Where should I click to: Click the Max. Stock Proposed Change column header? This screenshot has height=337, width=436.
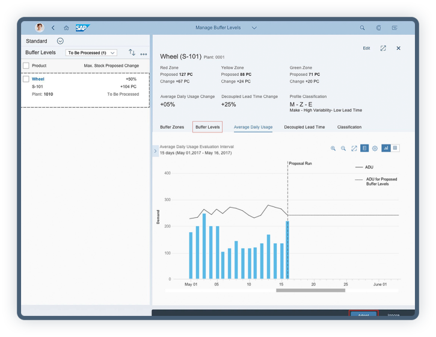point(111,66)
